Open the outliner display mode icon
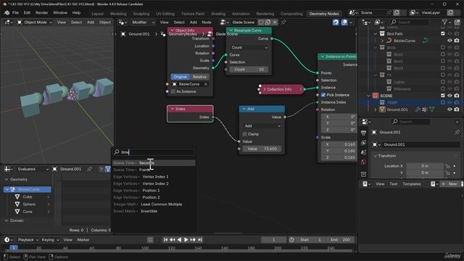 378,22
